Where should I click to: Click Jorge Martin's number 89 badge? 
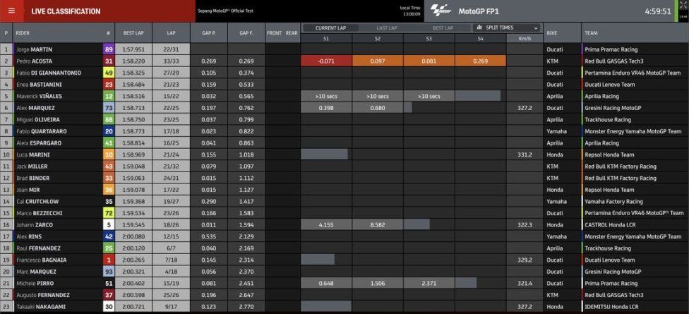click(x=109, y=49)
